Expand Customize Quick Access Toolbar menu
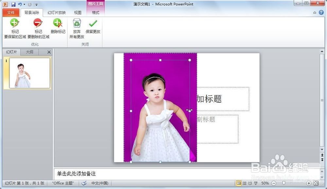 click(36, 5)
